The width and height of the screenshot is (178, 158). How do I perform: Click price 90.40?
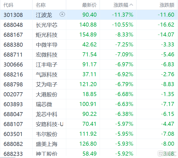click(x=89, y=15)
